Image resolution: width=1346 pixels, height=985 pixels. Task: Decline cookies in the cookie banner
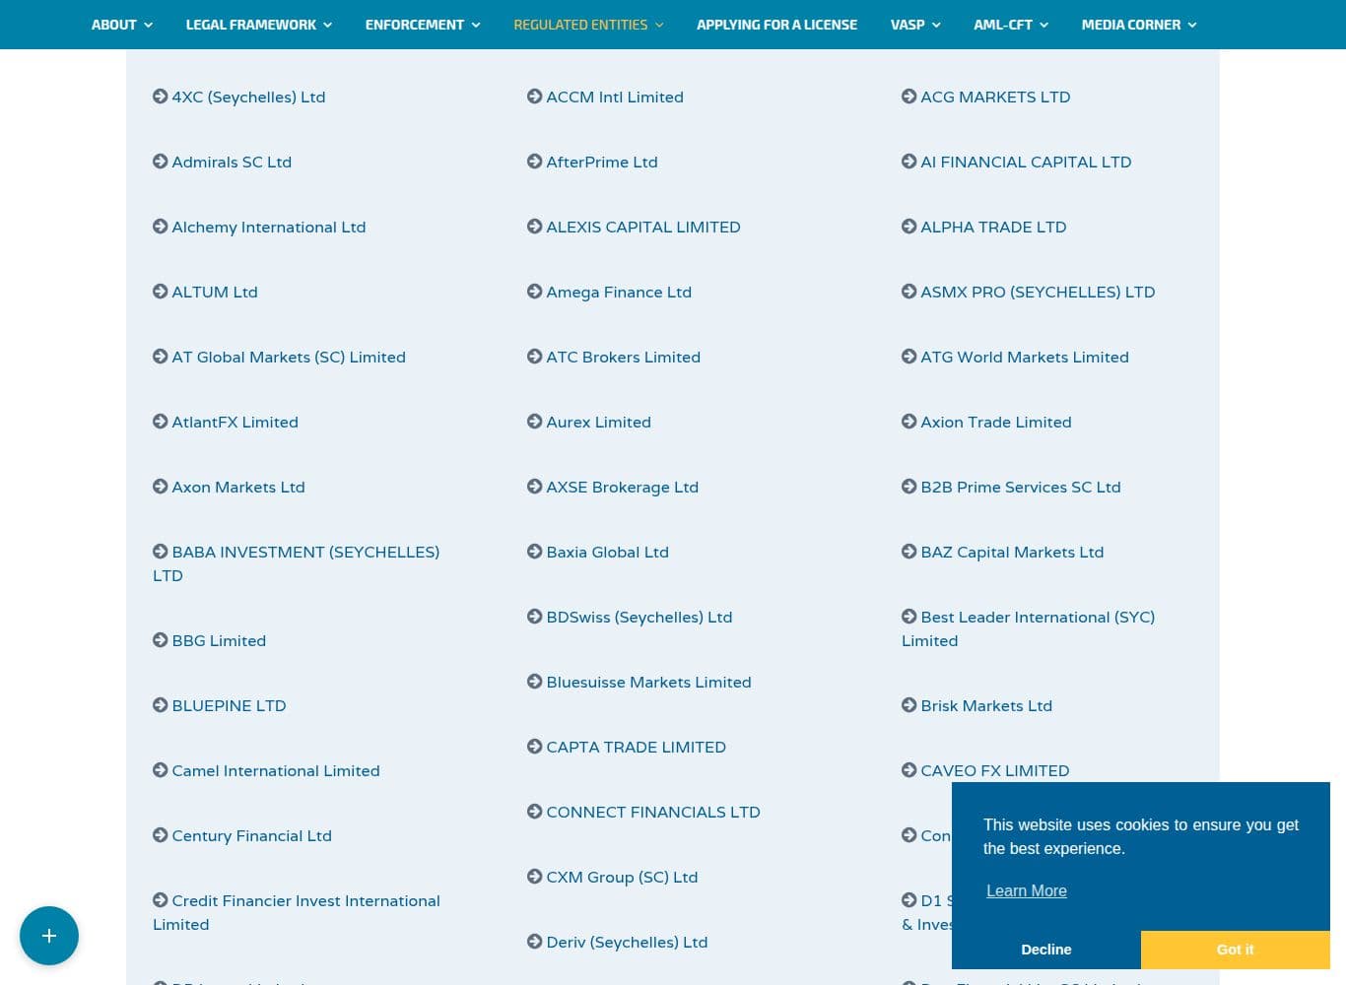[x=1046, y=950]
